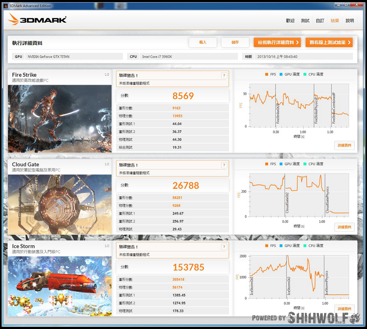The image size is (367, 329).
Task: Switch to the 測試 tab
Action: point(305,20)
